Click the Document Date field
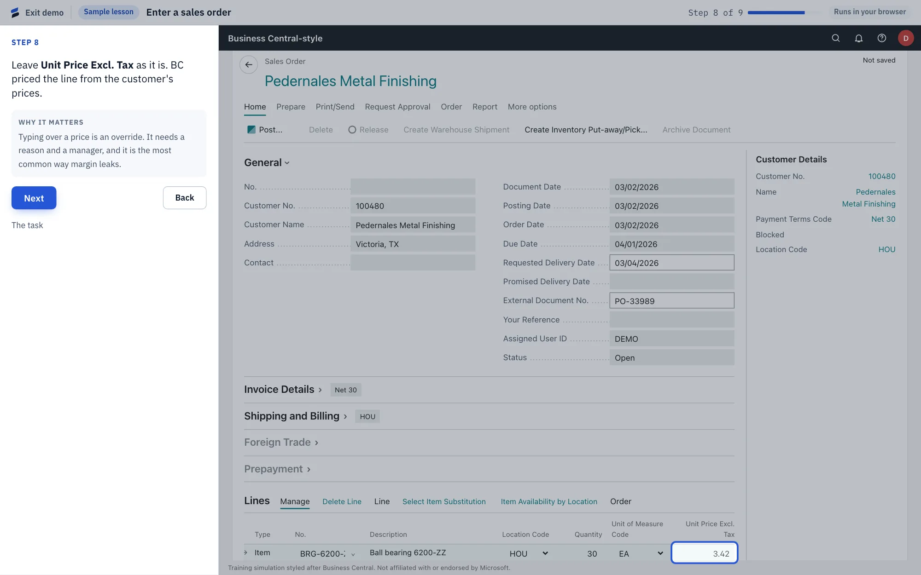Image resolution: width=921 pixels, height=575 pixels. pyautogui.click(x=672, y=187)
